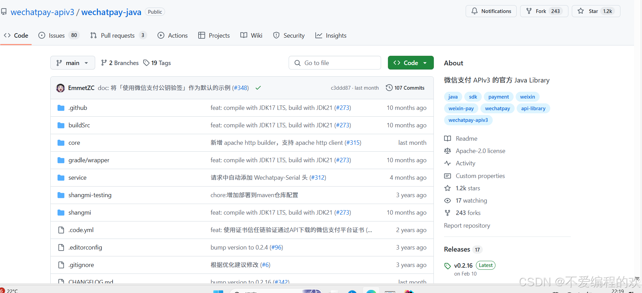642x293 pixels.
Task: Select the payment topic tag
Action: pos(499,97)
